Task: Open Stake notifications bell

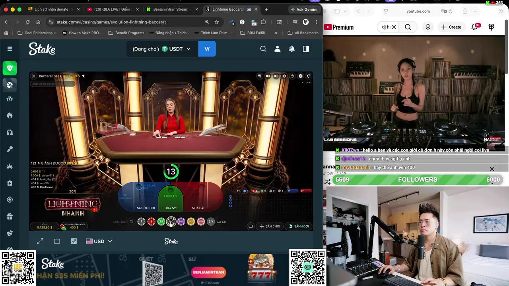Action: click(x=291, y=49)
